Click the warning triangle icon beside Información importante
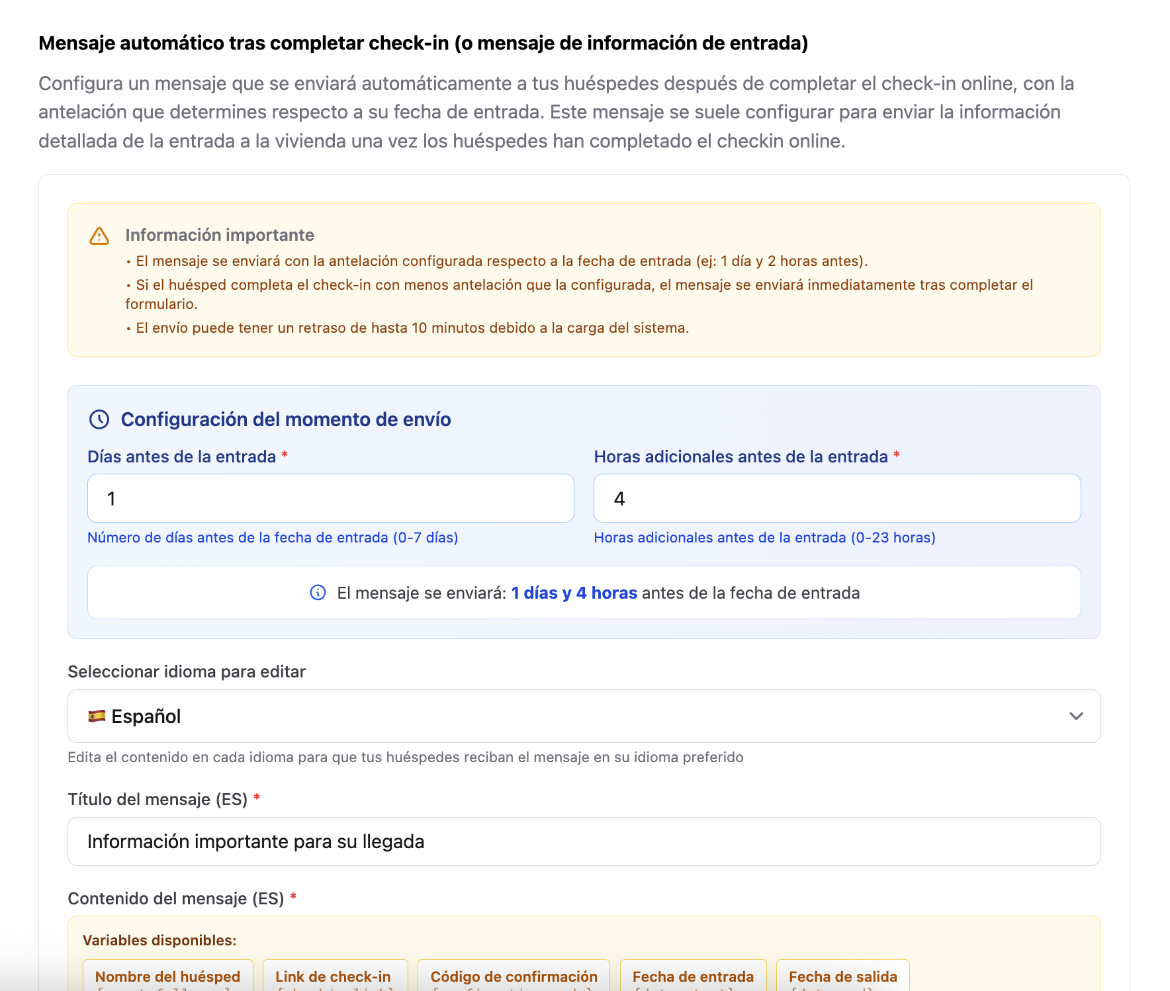 coord(99,236)
